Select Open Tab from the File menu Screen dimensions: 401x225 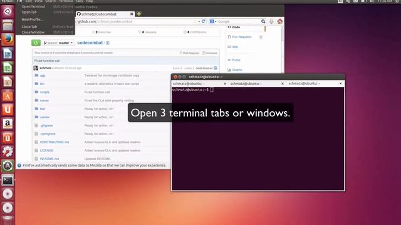(29, 12)
